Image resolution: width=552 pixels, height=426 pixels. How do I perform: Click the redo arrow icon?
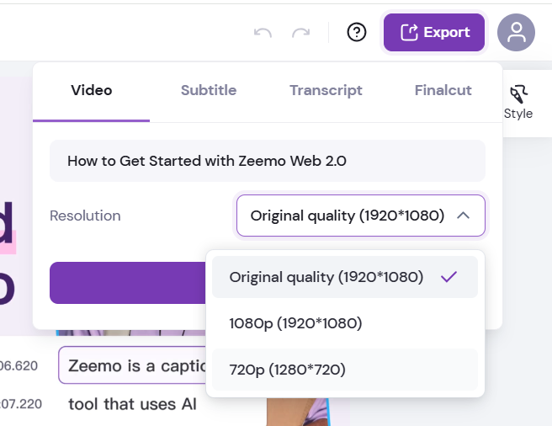300,33
